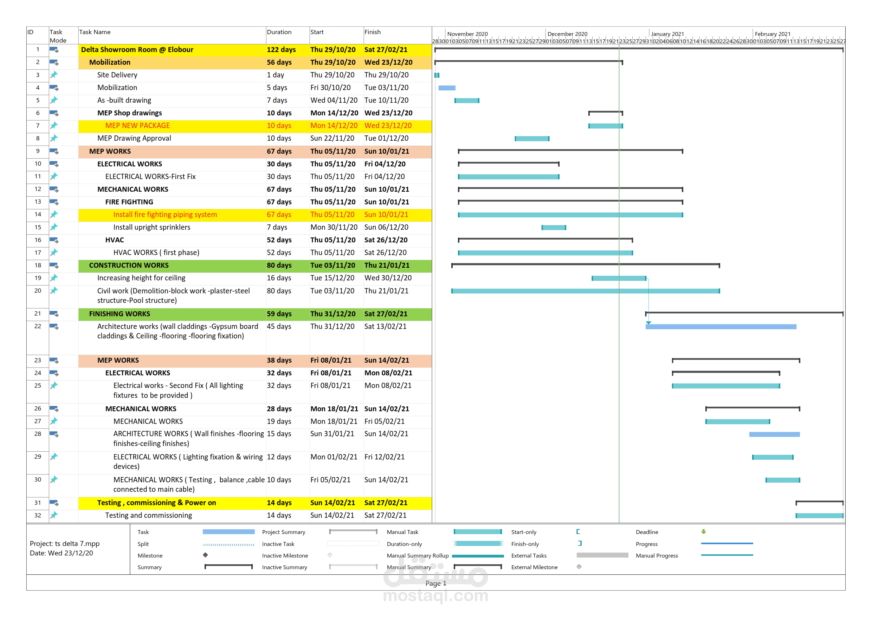Click task mode icon for Delta Showroom Room row
The image size is (872, 617).
54,50
